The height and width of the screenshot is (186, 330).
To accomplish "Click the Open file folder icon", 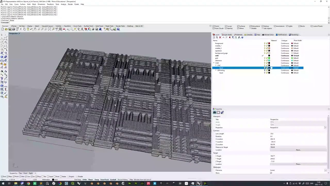I will point(6,29).
